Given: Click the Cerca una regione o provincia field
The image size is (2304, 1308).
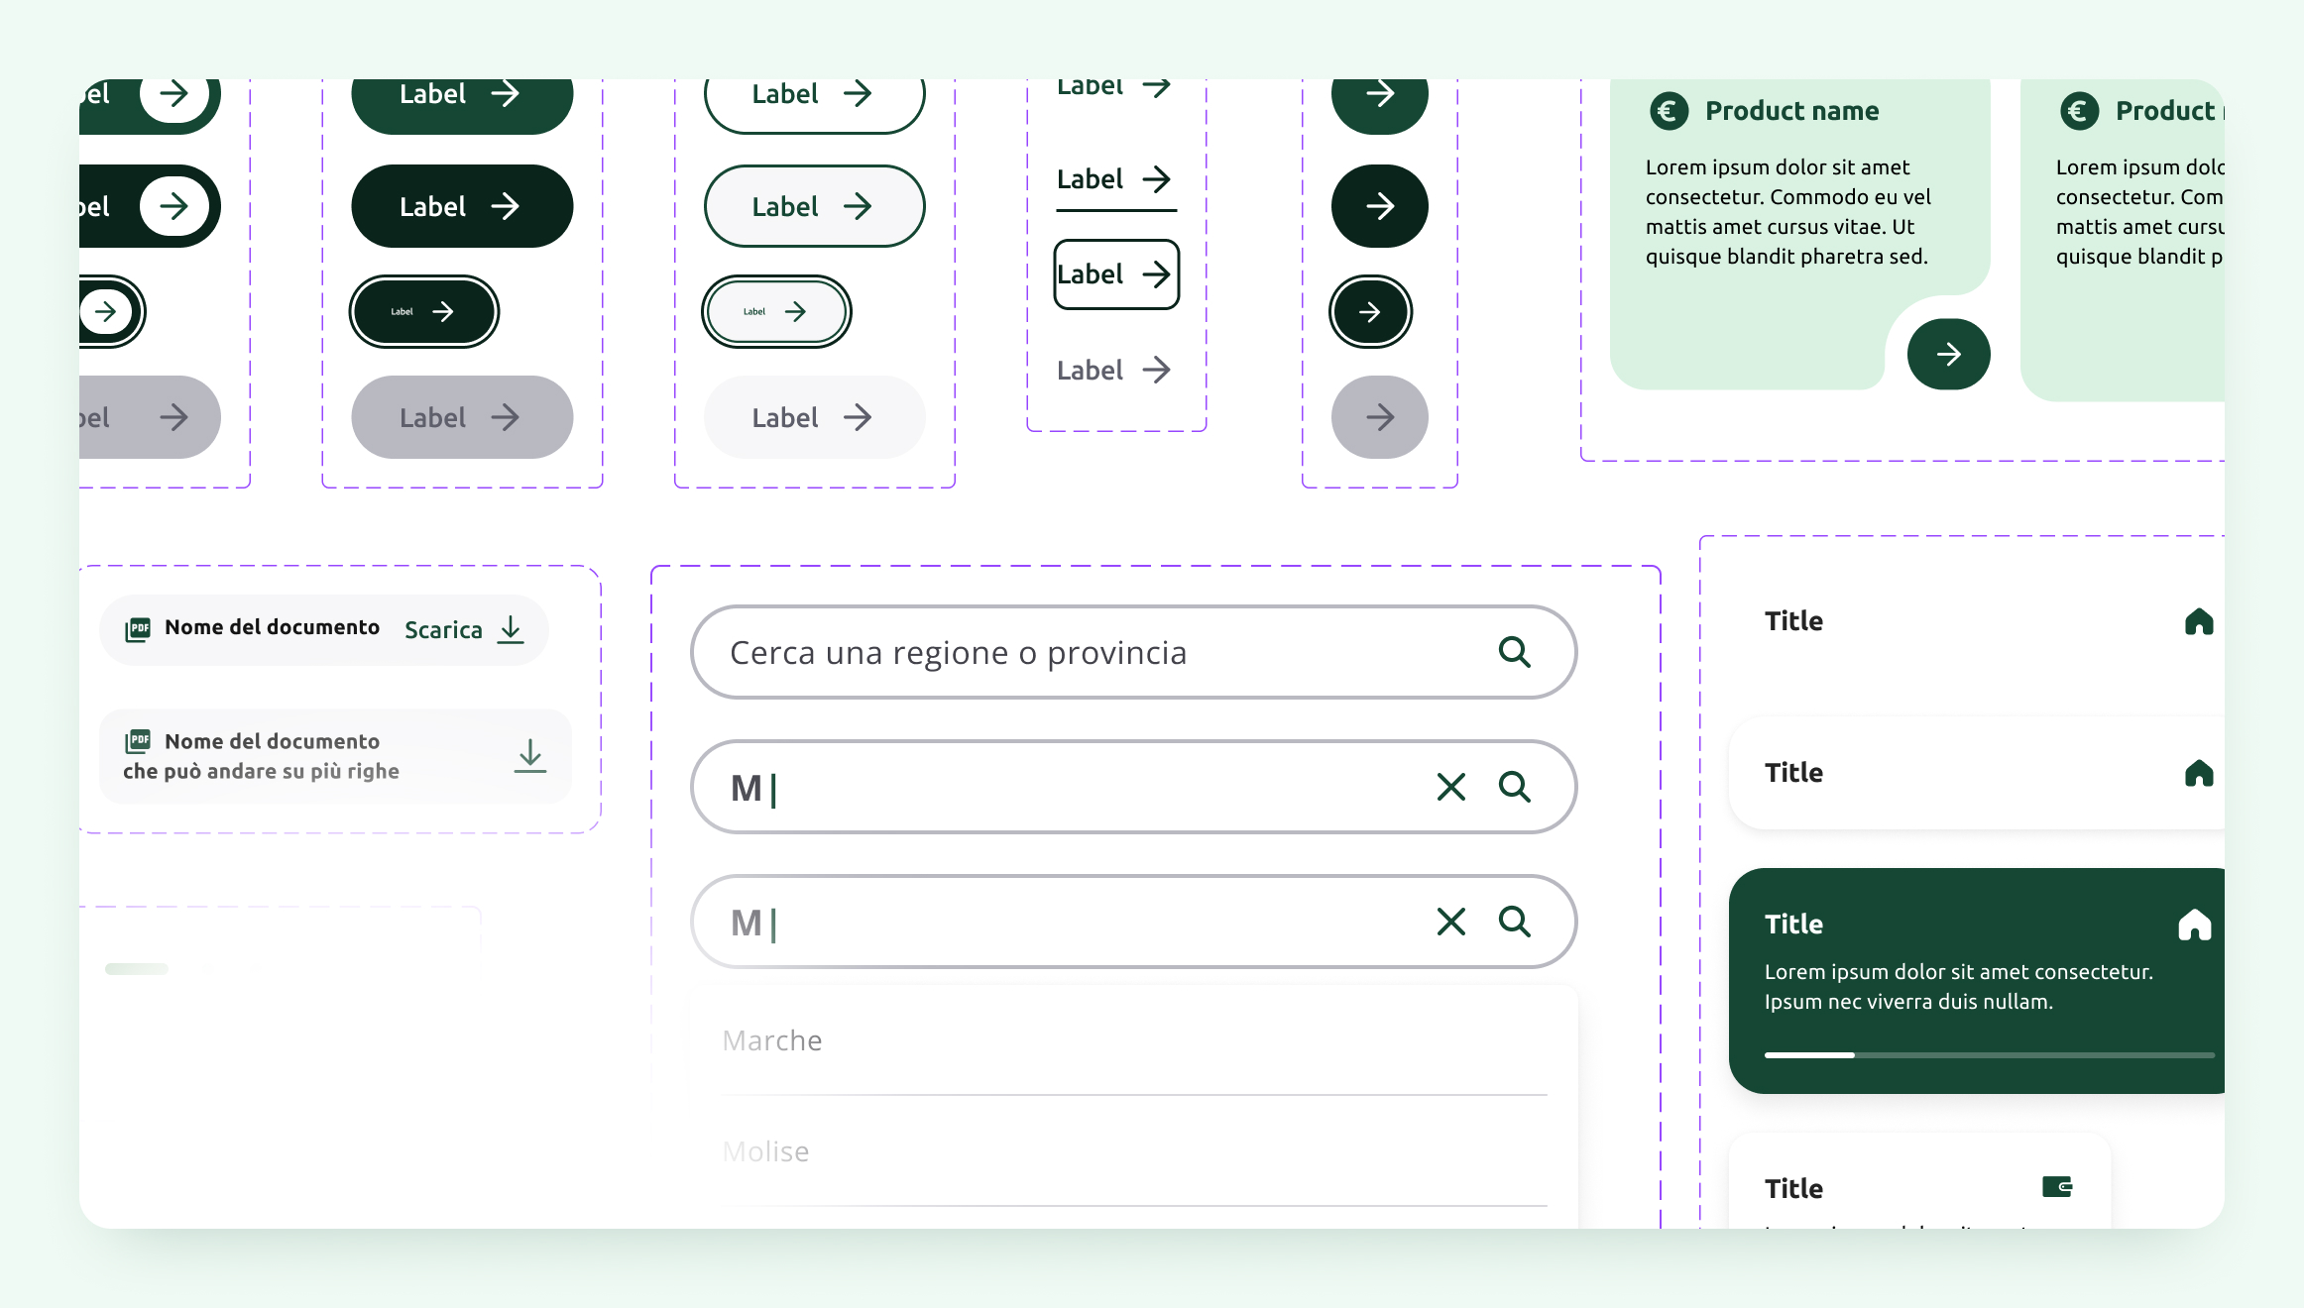Looking at the screenshot, I should [1133, 652].
